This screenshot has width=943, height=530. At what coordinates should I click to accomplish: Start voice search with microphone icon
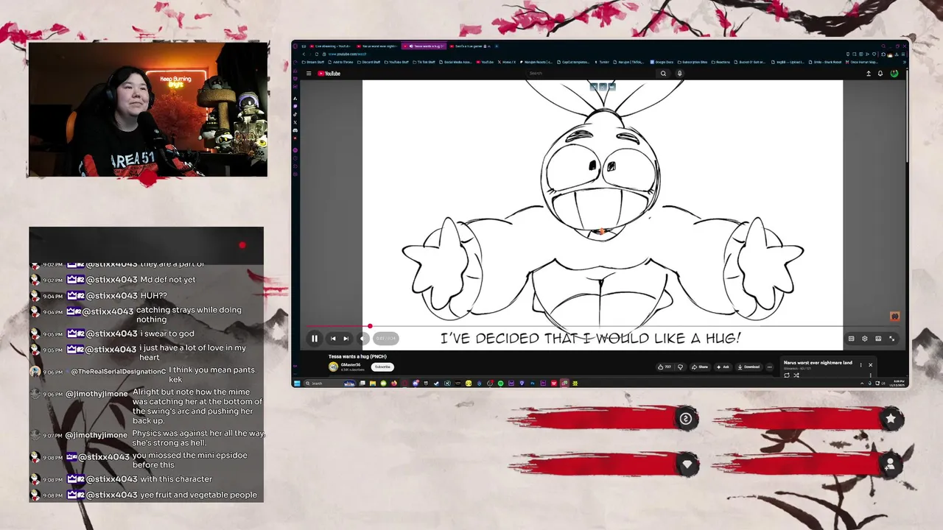[679, 74]
